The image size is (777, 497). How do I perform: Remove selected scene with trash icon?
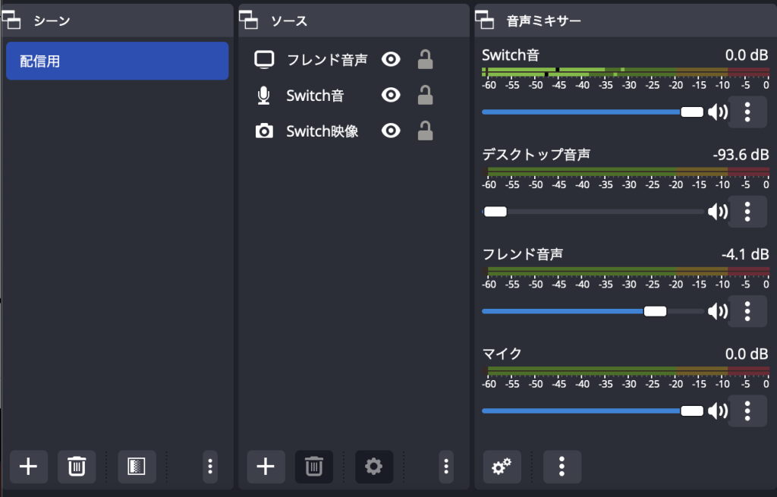(77, 467)
